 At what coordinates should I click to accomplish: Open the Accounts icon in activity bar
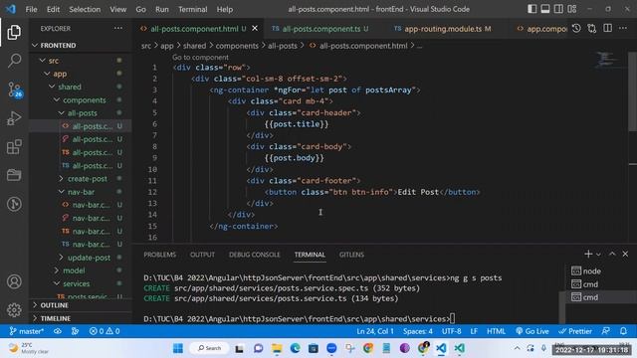14,281
